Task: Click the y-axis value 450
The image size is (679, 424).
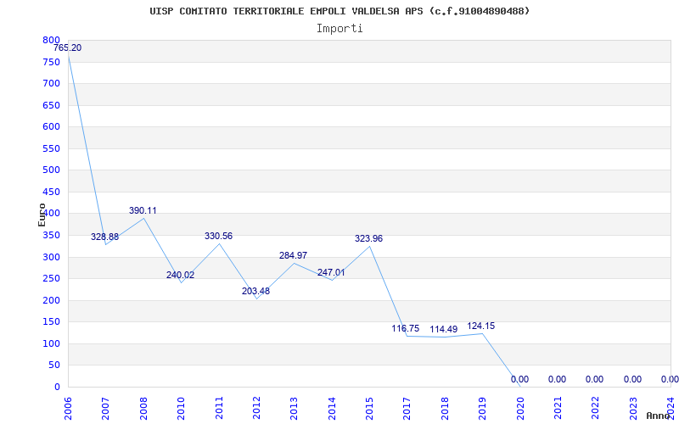Action: [51, 192]
